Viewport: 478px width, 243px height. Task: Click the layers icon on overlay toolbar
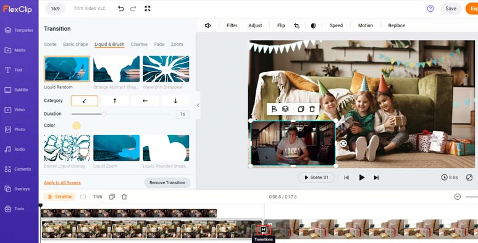point(285,109)
